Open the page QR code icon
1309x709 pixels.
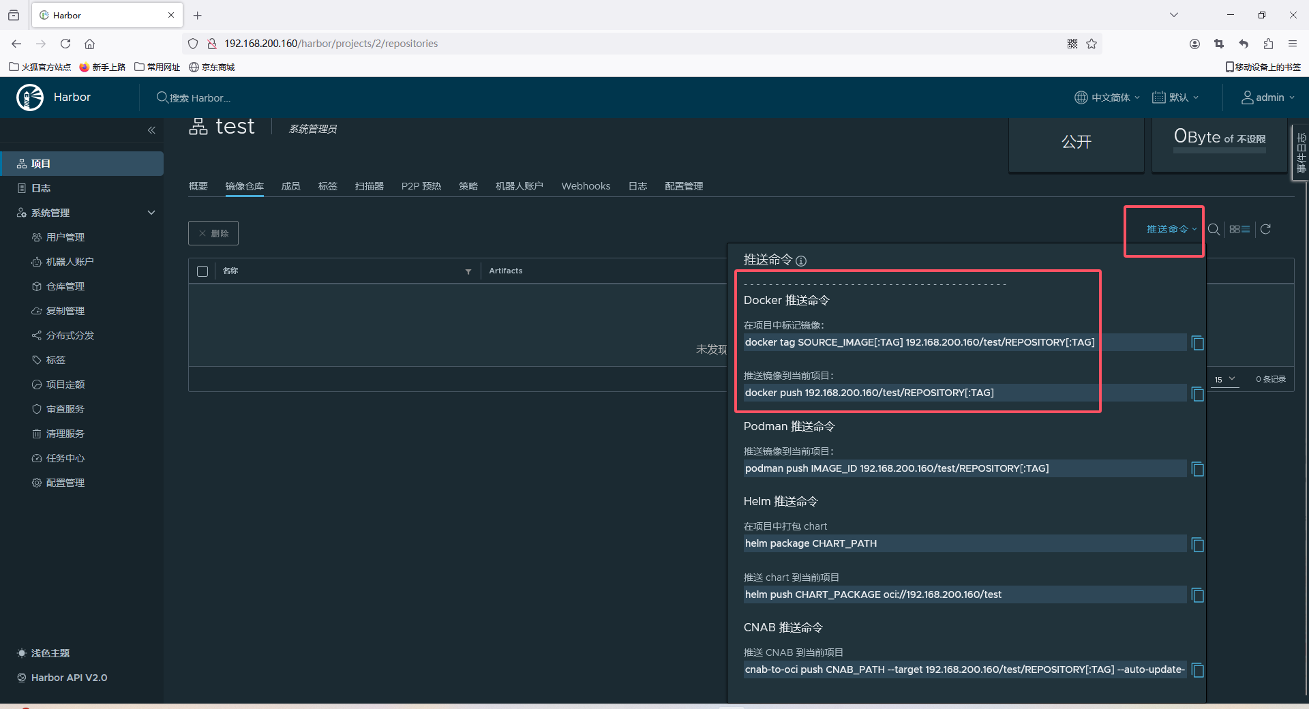[1072, 44]
